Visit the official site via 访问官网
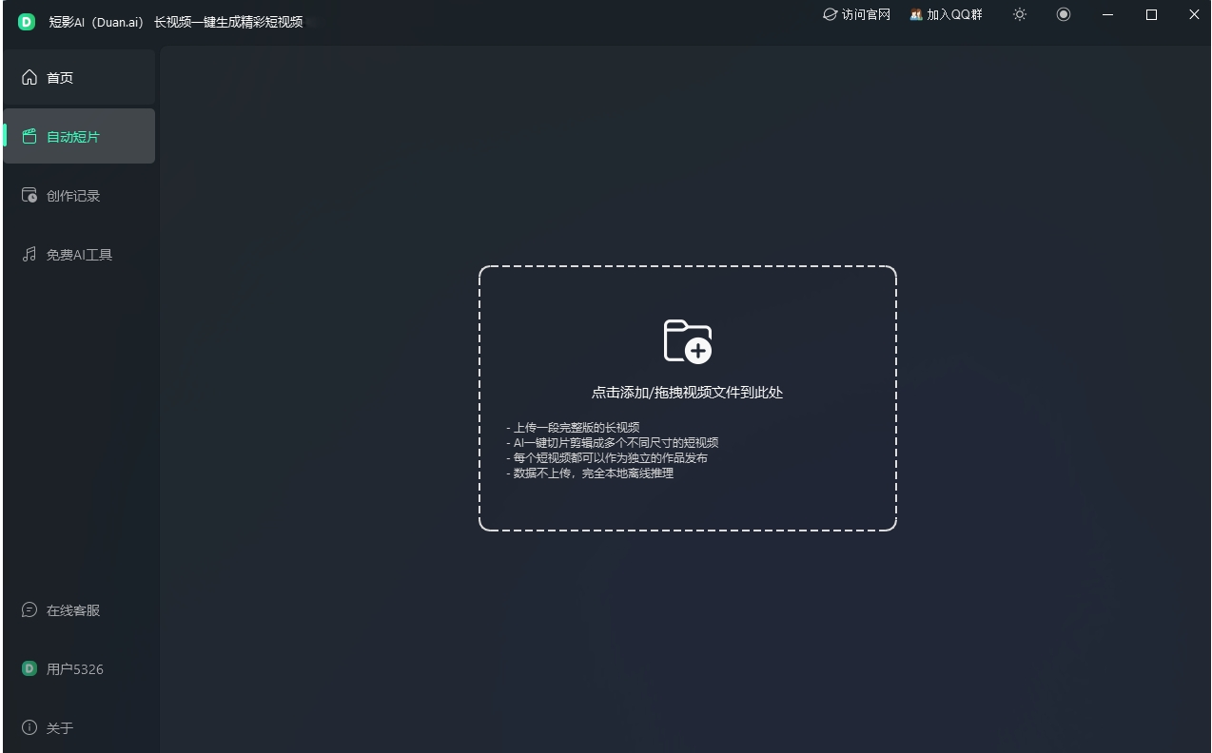The image size is (1212, 753). click(x=857, y=14)
